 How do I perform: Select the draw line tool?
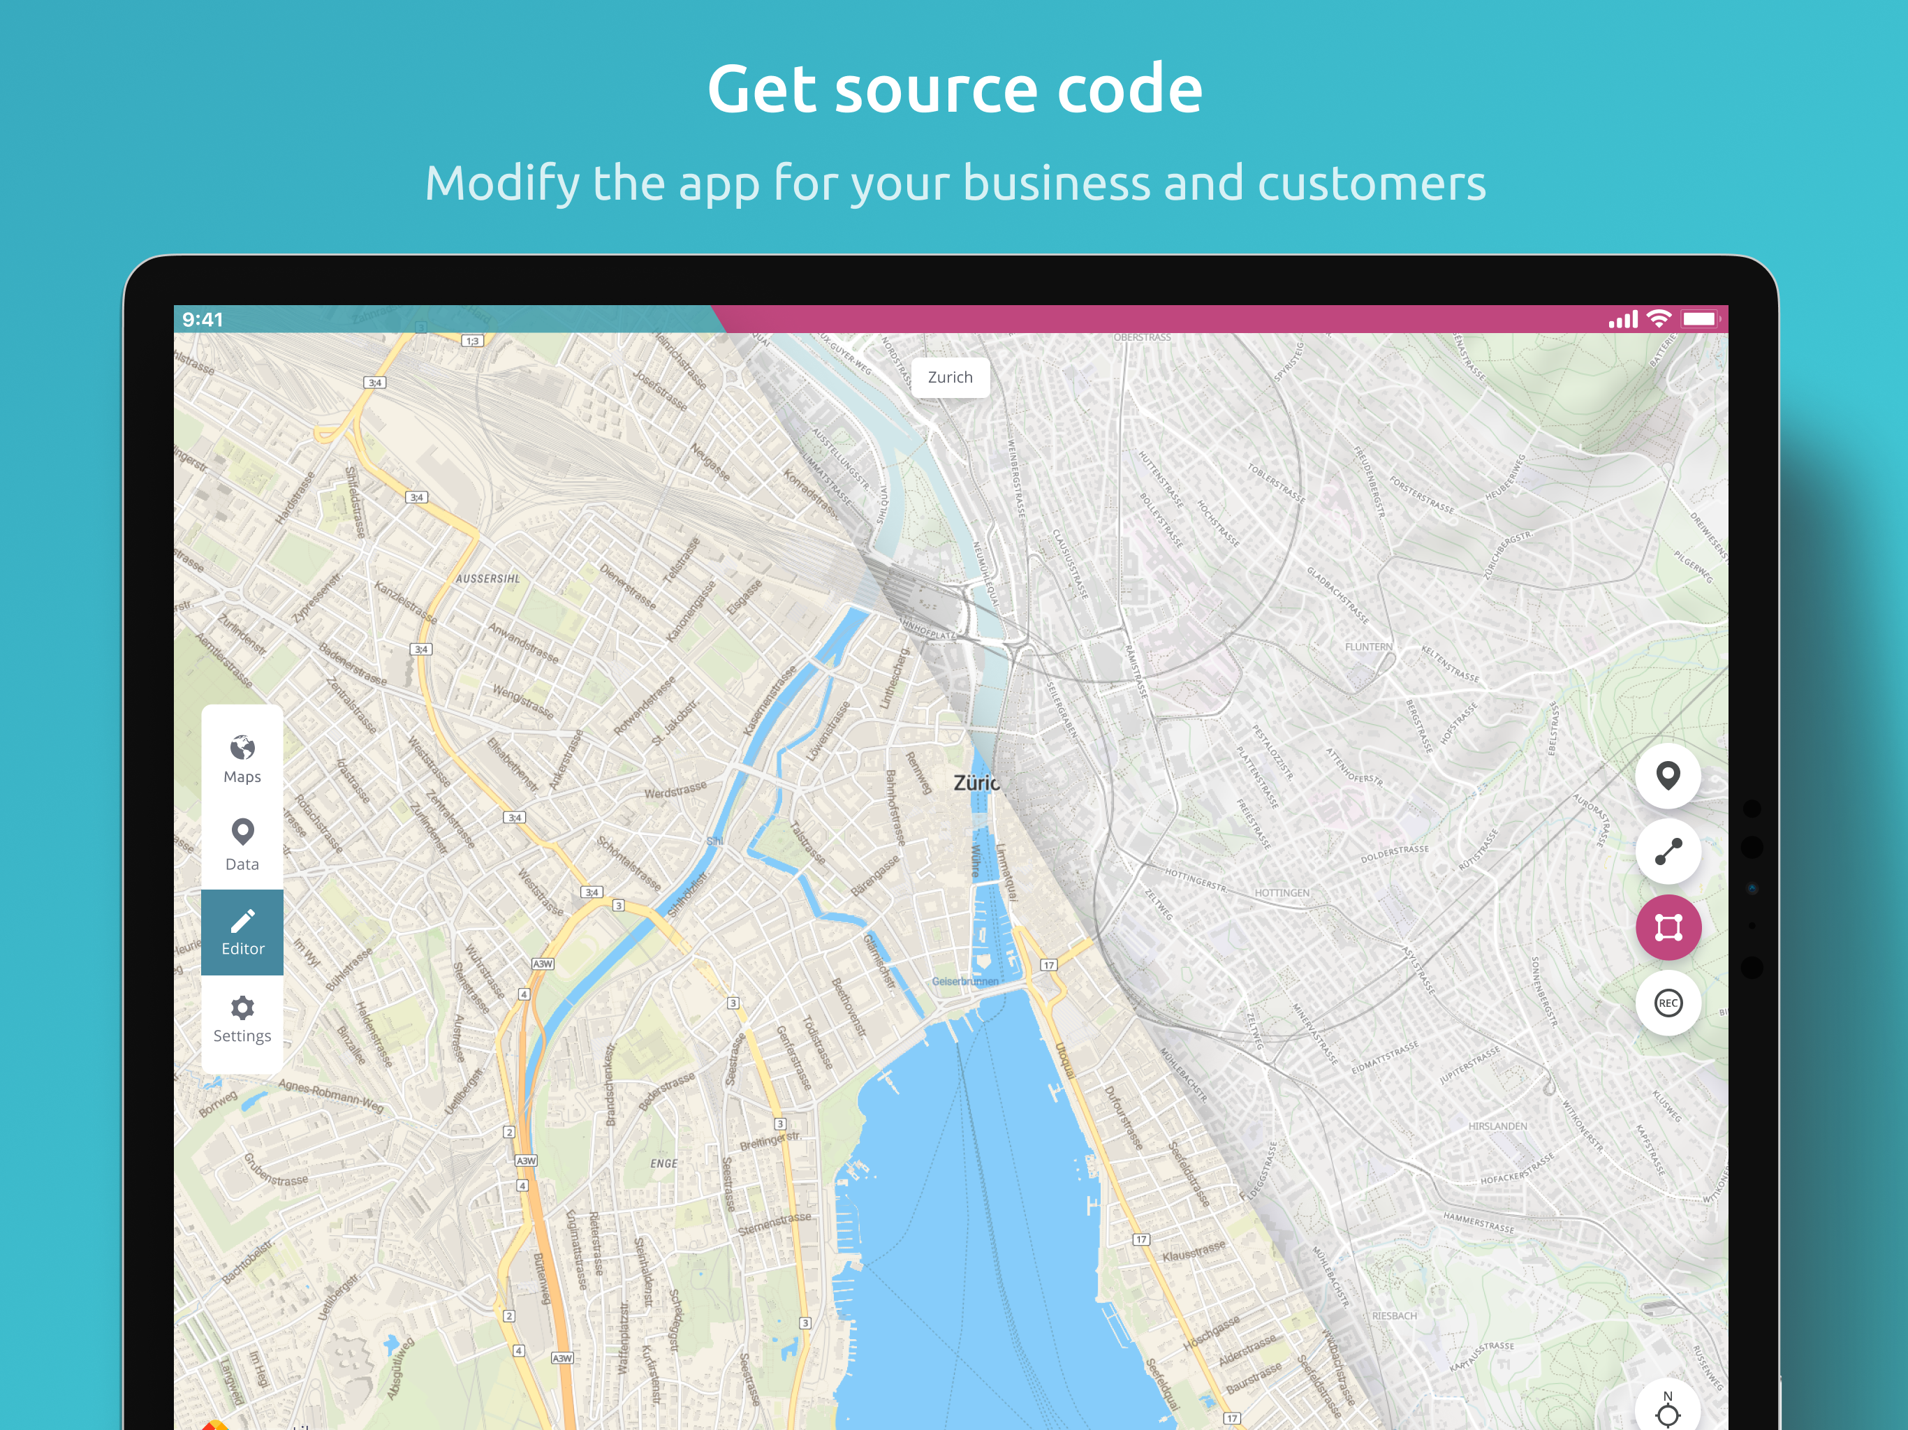(x=1667, y=851)
